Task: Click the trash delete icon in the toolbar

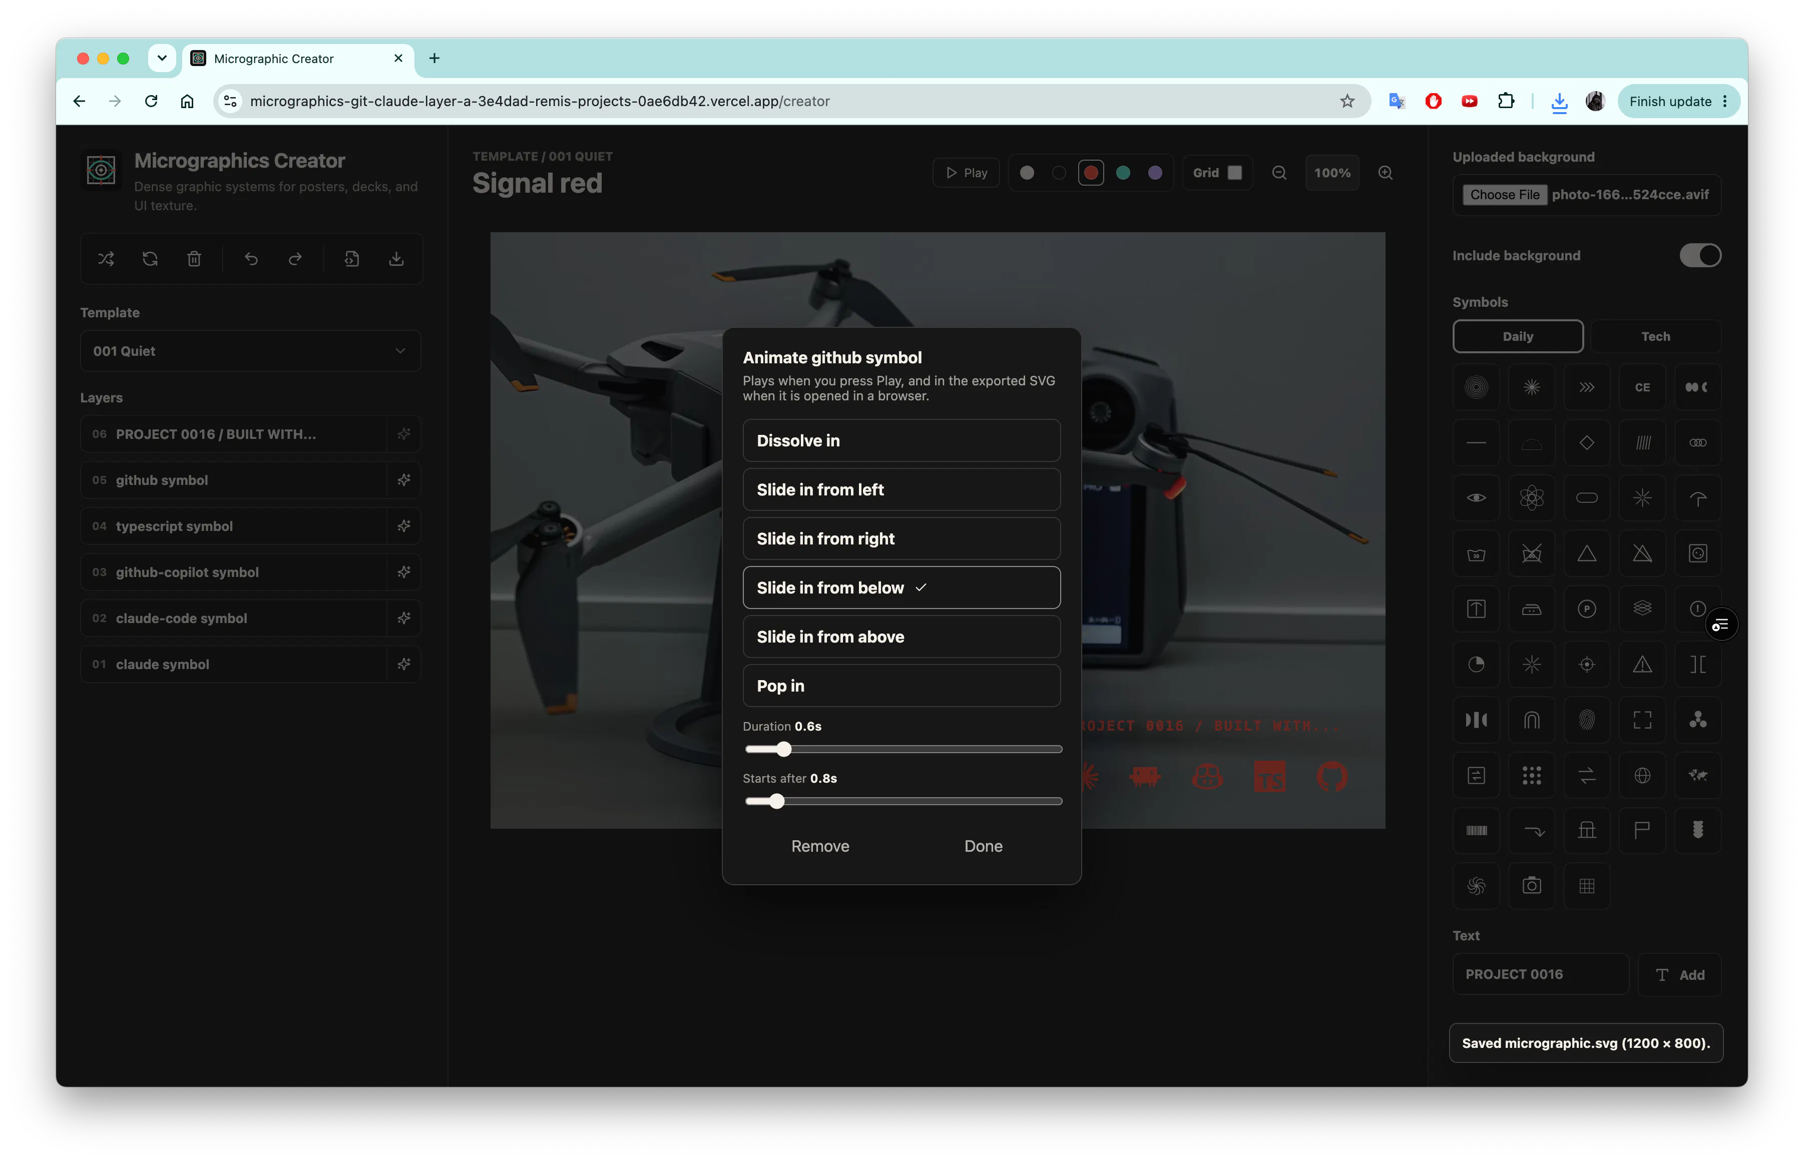Action: pos(194,259)
